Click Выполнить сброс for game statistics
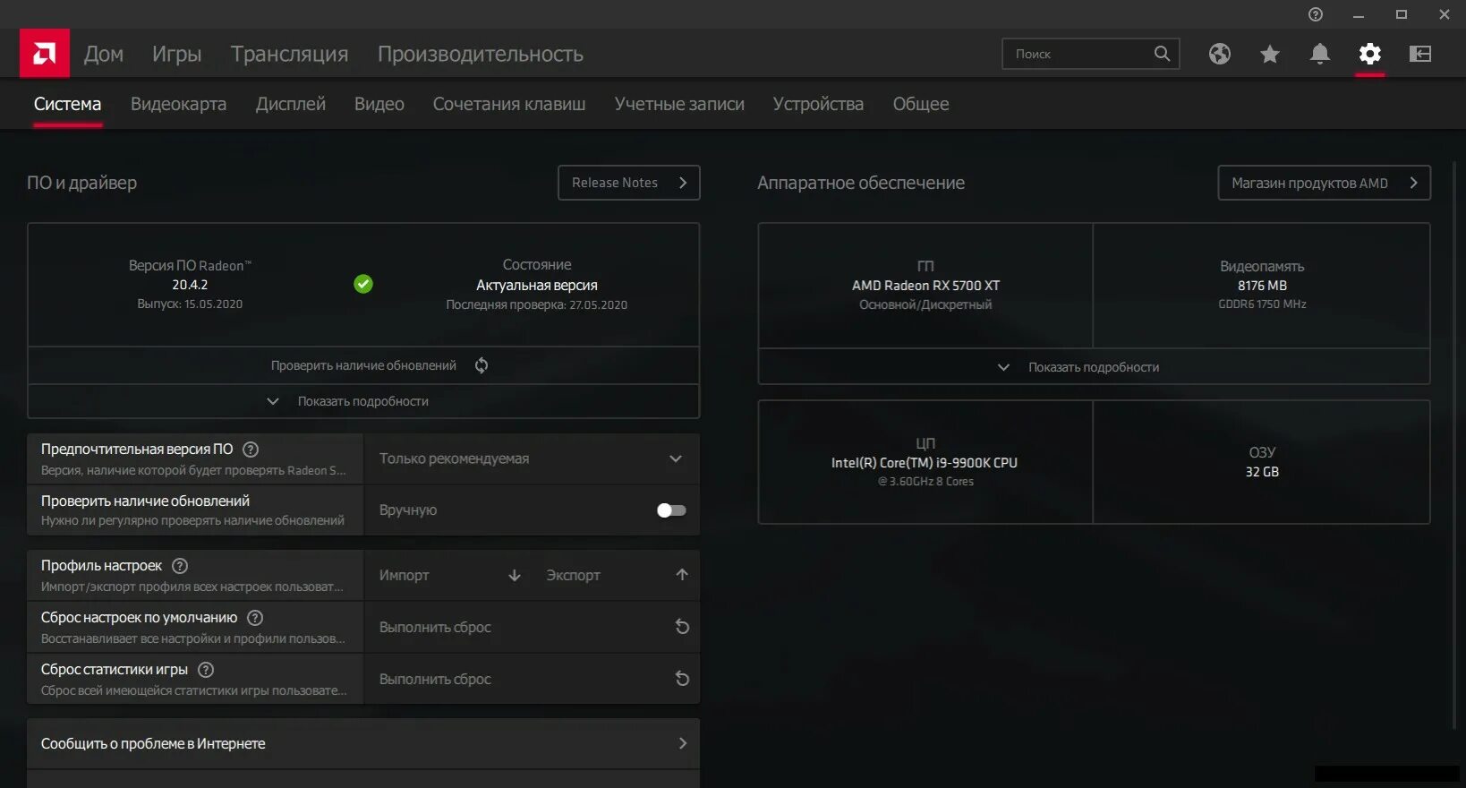 (x=532, y=679)
